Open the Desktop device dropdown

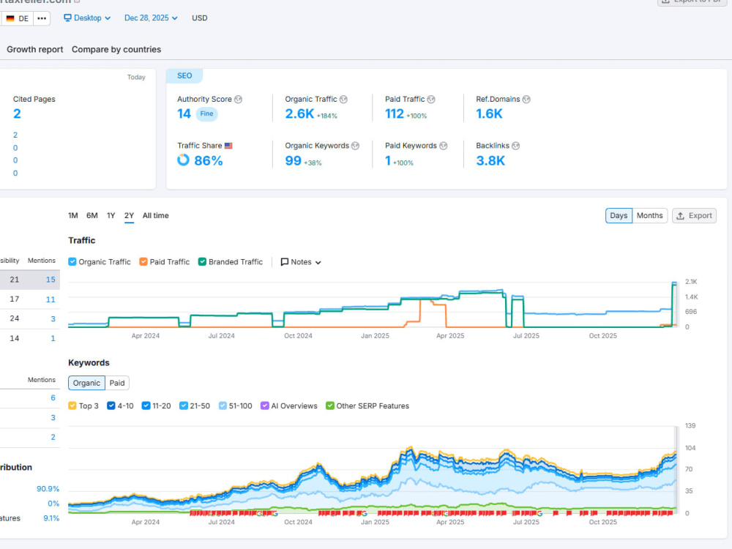[87, 18]
